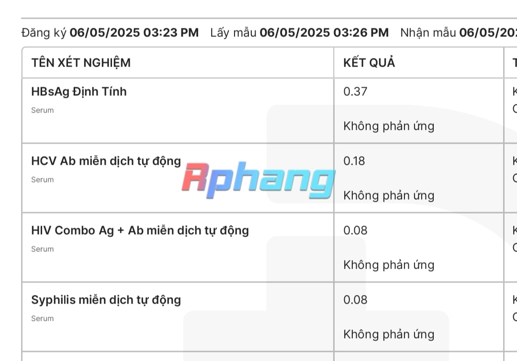
Task: Click the Lấy mẫu time 06/05/2025 03:26 PM
Action: tap(324, 33)
